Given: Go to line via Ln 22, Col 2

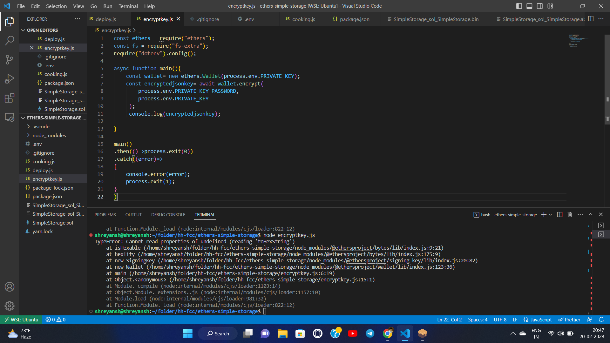Looking at the screenshot, I should point(449,319).
